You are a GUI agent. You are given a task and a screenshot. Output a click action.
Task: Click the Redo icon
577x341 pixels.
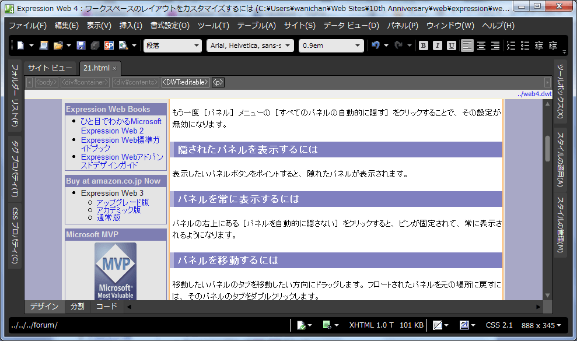pyautogui.click(x=398, y=45)
